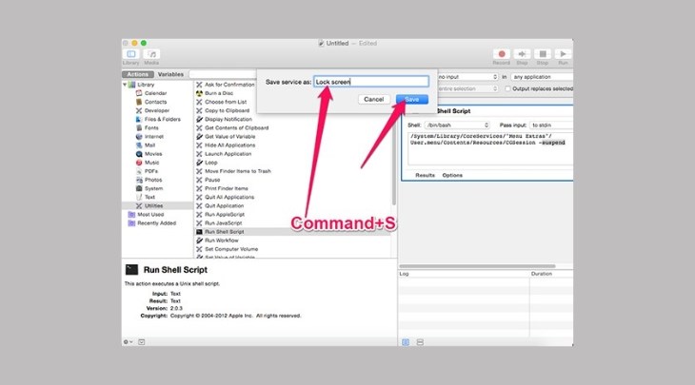Click the Cancel button in save dialog
Viewport: 695px width, 385px height.
click(373, 99)
